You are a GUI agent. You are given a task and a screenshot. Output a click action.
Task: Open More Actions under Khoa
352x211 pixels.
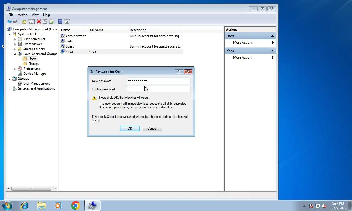(250, 57)
